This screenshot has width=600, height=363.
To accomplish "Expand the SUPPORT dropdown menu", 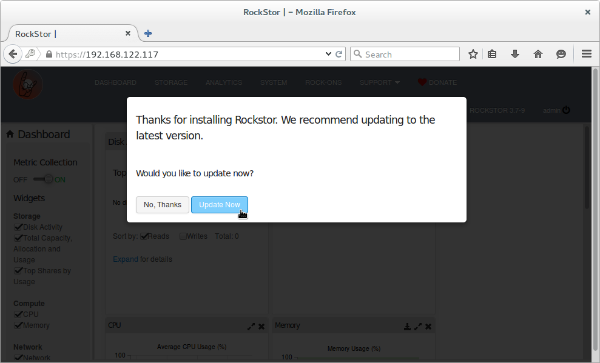I will (x=380, y=82).
